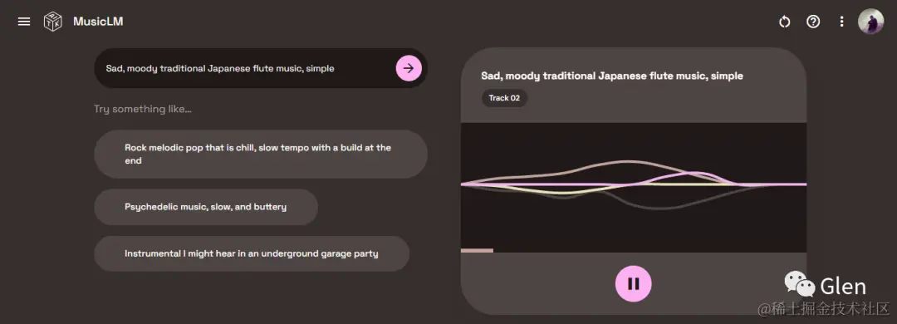The image size is (897, 324).
Task: Click the waveform visualization area
Action: tap(633, 185)
